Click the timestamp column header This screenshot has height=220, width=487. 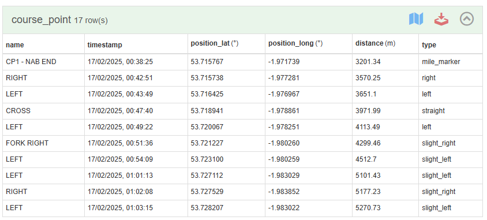[104, 44]
